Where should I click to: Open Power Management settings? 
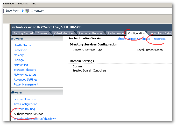point(26,84)
